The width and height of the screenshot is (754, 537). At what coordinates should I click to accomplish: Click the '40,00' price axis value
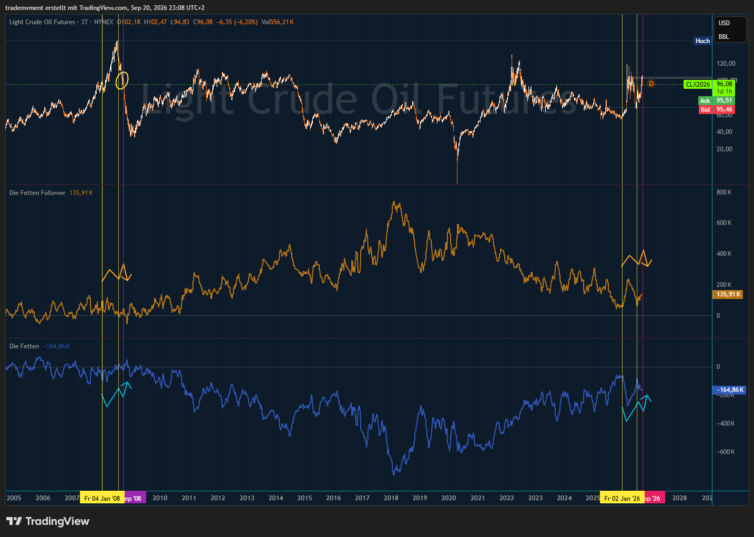point(725,132)
